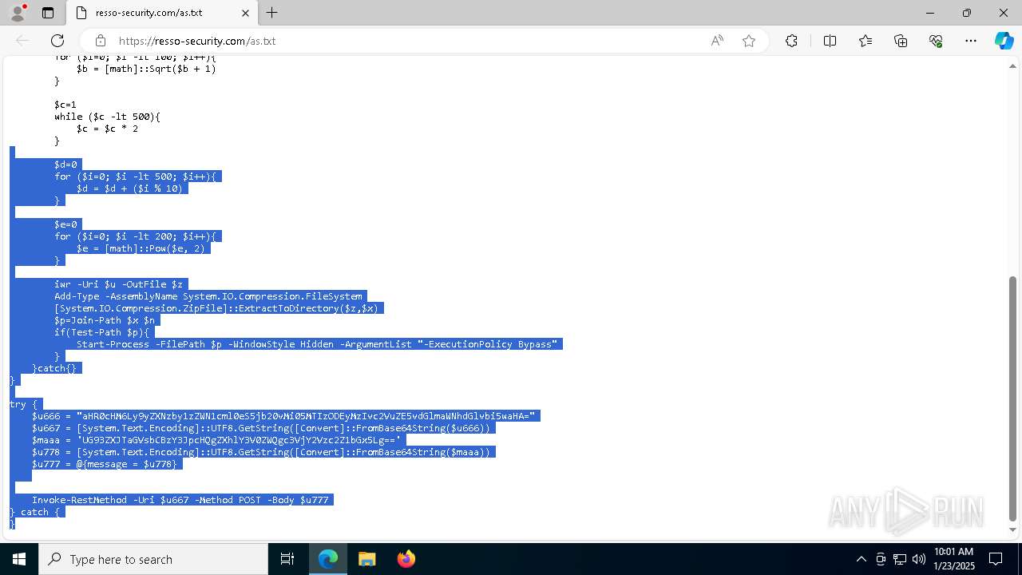
Task: Click scrollbar up arrow
Action: click(x=1013, y=65)
